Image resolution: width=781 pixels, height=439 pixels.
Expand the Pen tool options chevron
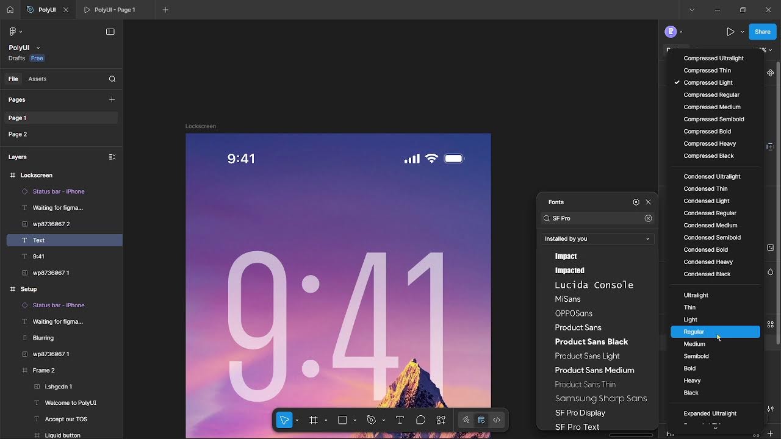[383, 420]
